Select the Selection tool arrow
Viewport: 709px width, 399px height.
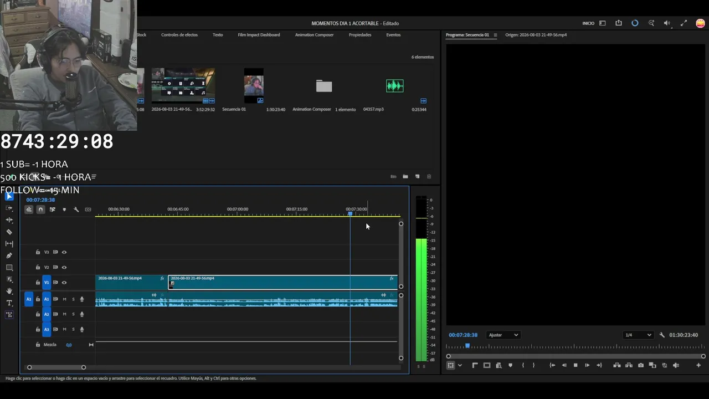tap(9, 196)
